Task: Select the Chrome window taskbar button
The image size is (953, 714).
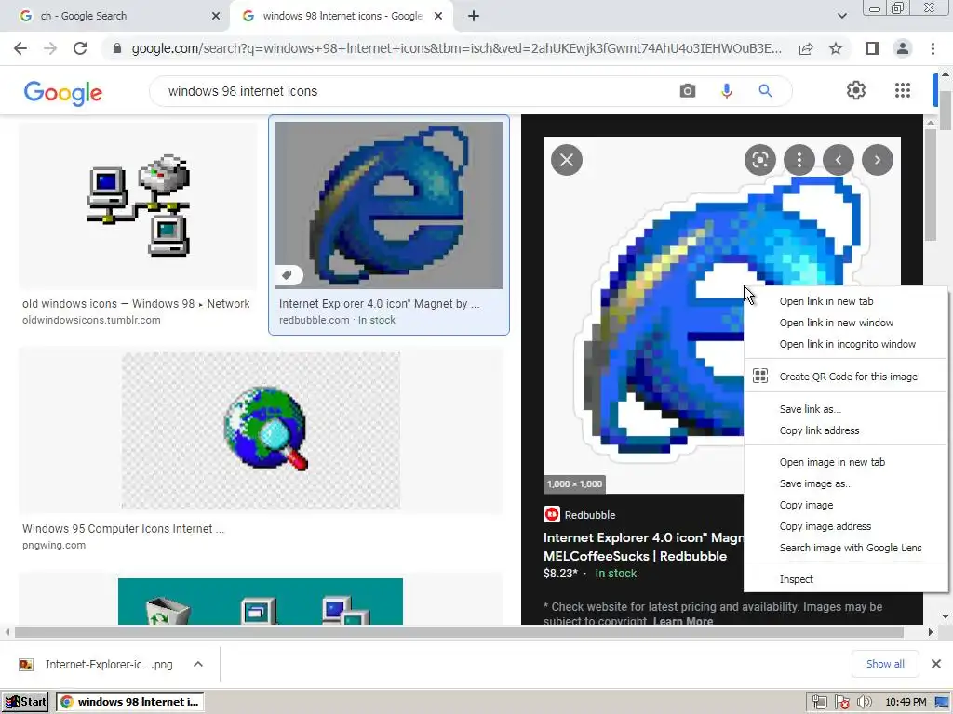Action: 130,702
